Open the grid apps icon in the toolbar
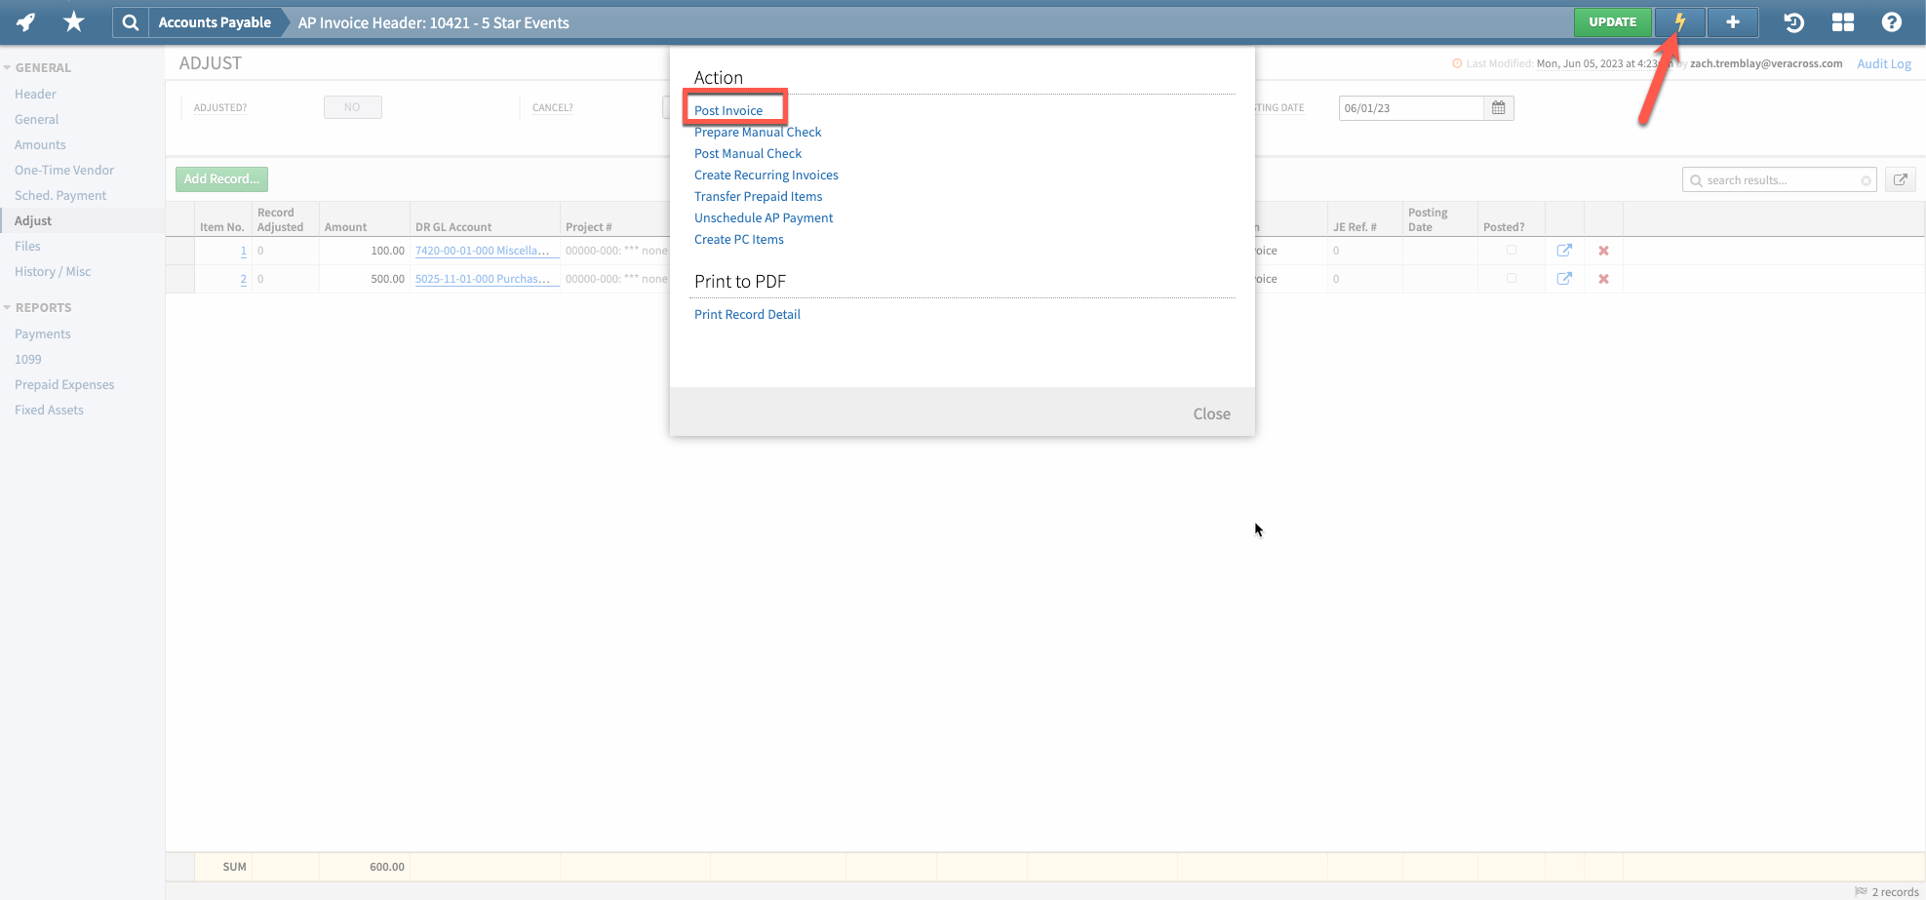1926x900 pixels. 1842,21
